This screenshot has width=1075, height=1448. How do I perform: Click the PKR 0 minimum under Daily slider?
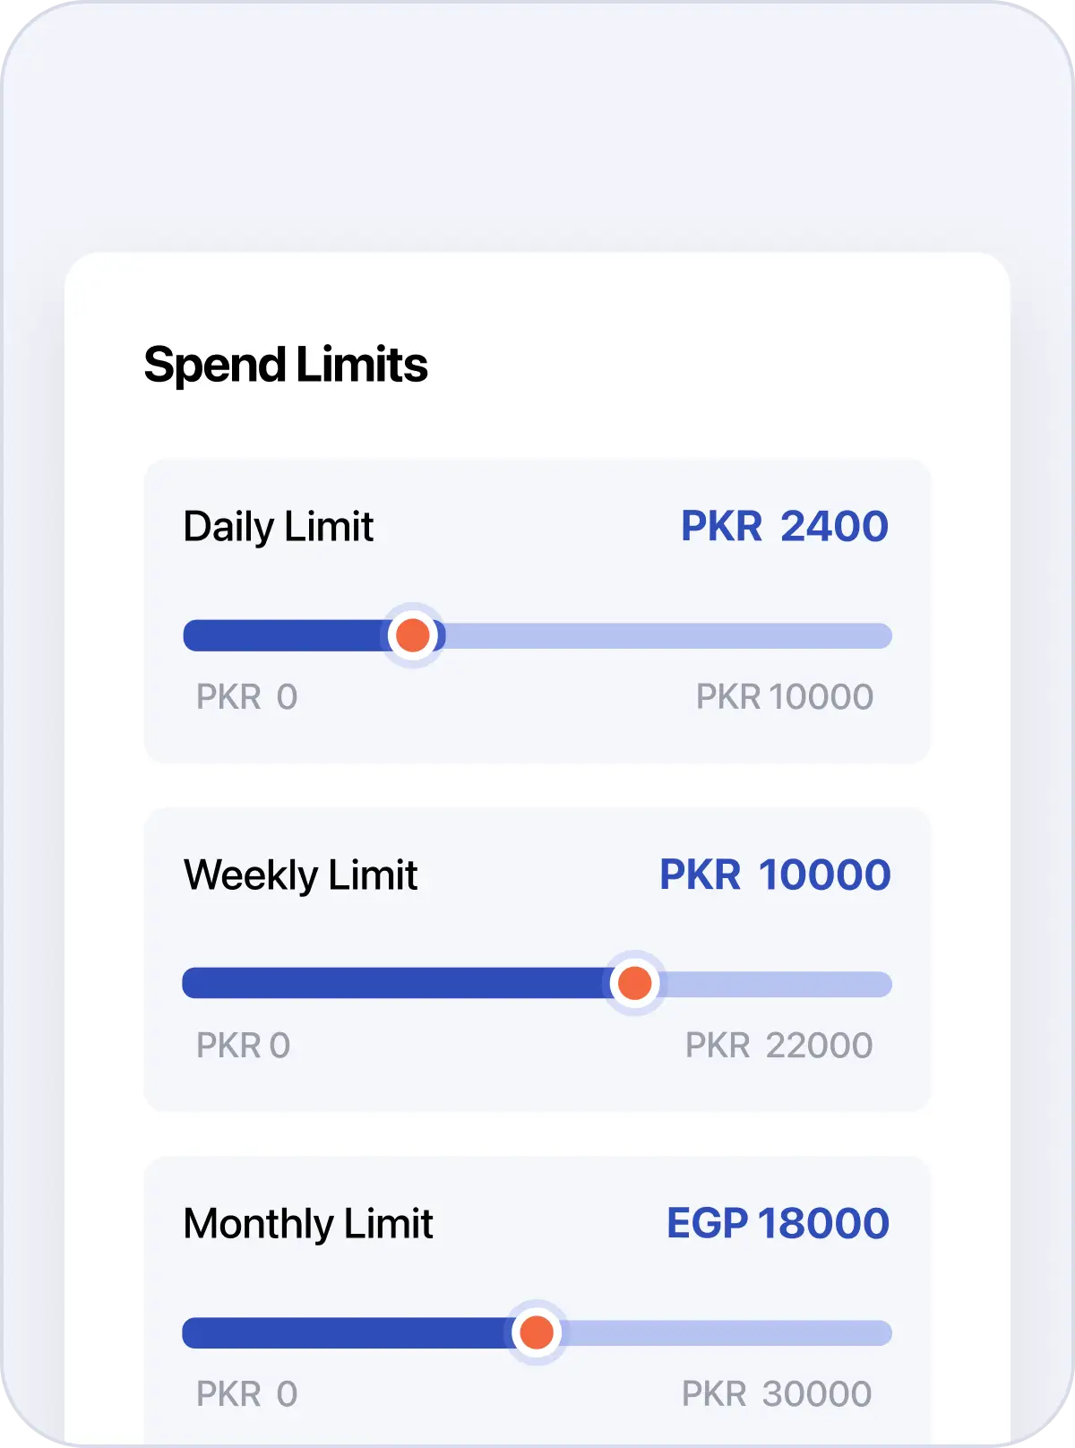click(x=246, y=696)
